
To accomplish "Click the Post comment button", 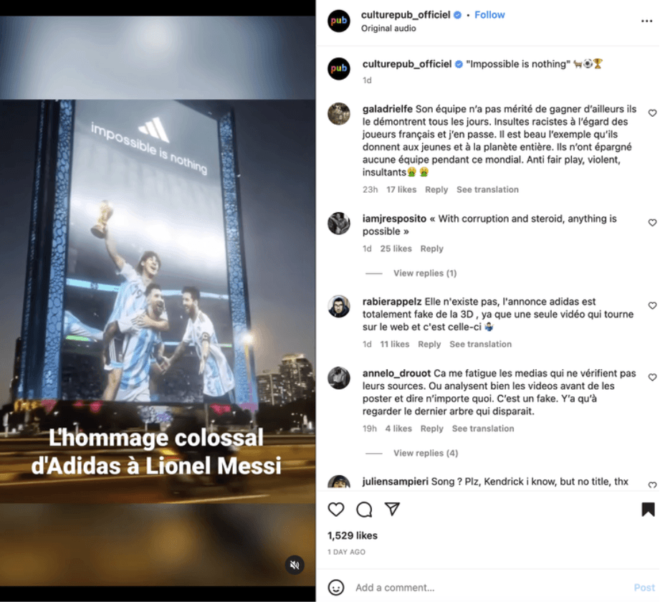I will pos(644,587).
